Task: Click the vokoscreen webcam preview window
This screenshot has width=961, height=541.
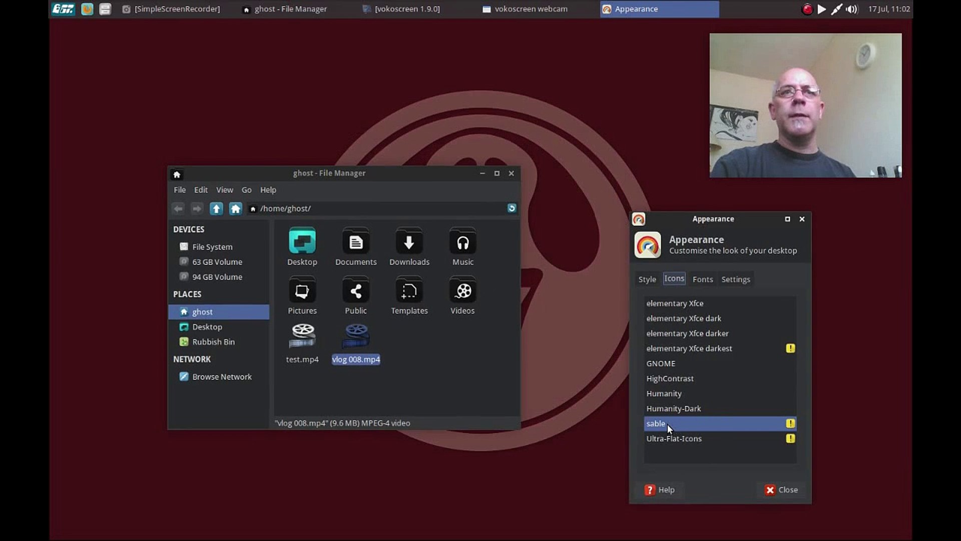Action: click(x=805, y=105)
